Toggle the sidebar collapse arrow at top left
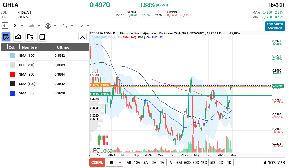The image size is (289, 168). [4, 26]
